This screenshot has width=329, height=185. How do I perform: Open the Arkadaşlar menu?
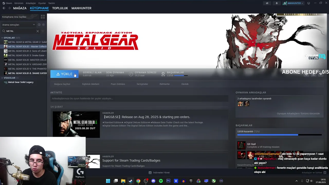tap(31, 3)
